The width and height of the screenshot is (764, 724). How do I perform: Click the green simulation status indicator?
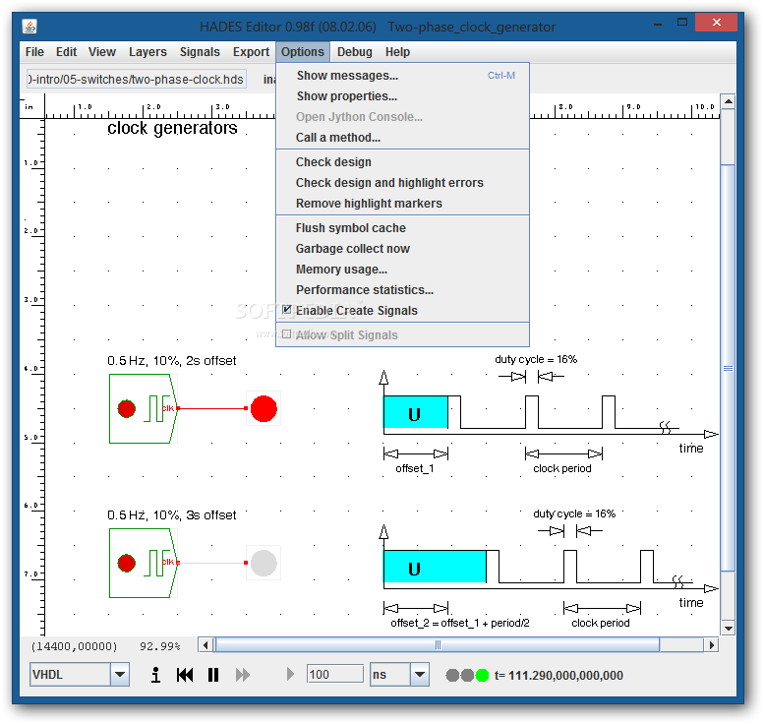coord(482,675)
